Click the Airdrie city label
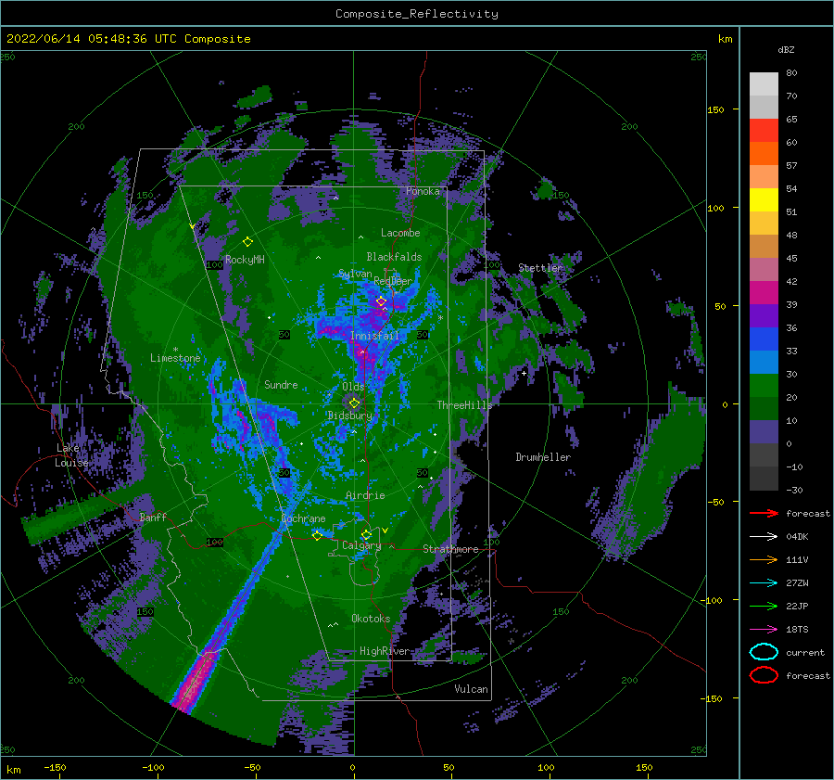 [365, 495]
